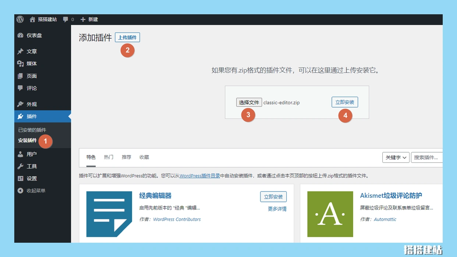Switch to the 推荐 tab
Screen dimensions: 457x257
pos(126,157)
